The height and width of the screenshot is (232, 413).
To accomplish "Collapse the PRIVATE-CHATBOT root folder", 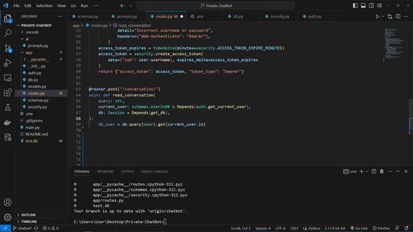I will [36, 26].
